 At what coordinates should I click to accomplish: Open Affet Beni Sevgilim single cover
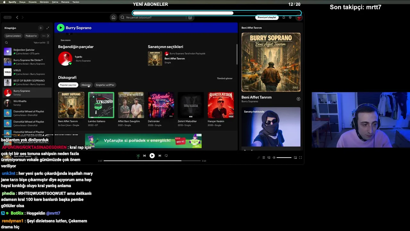(131, 105)
